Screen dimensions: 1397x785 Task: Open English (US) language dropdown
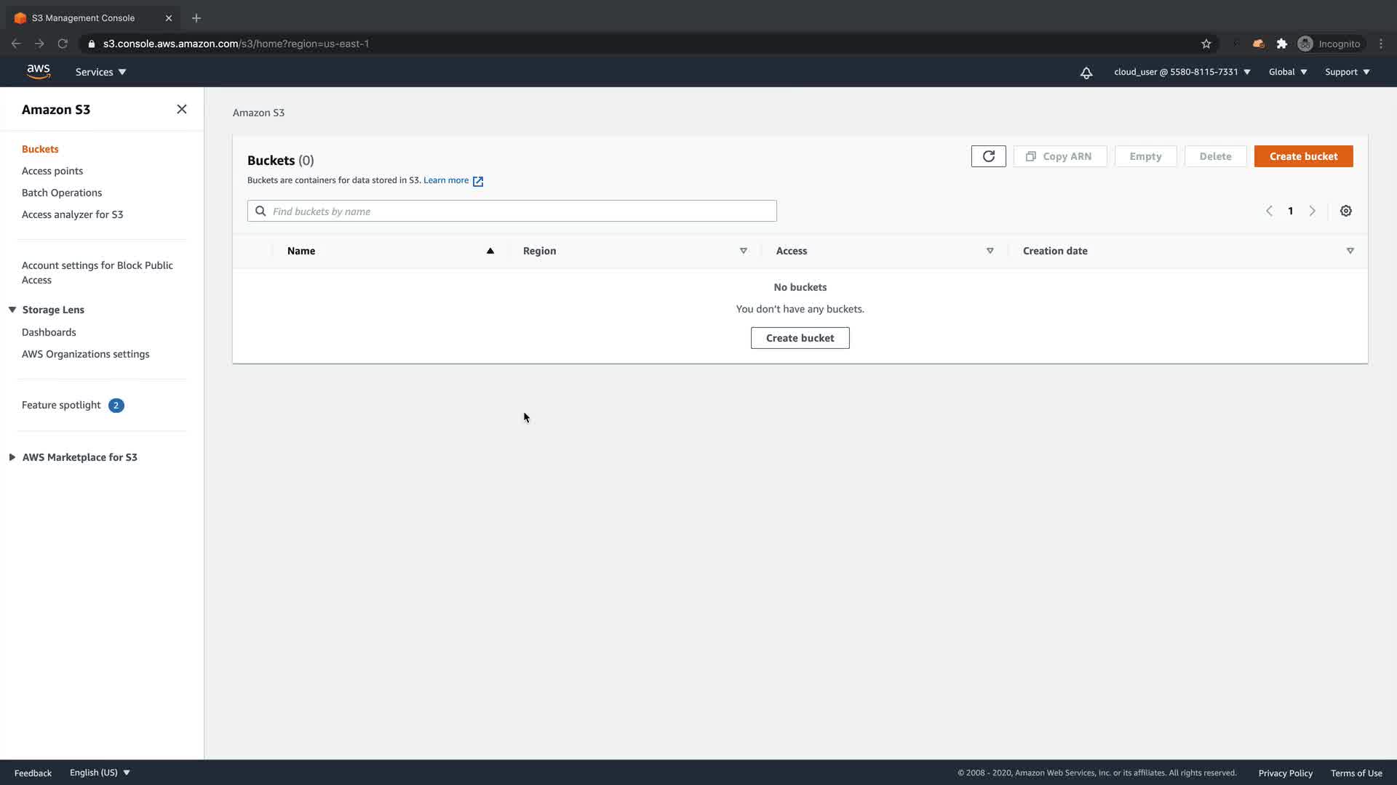click(100, 773)
